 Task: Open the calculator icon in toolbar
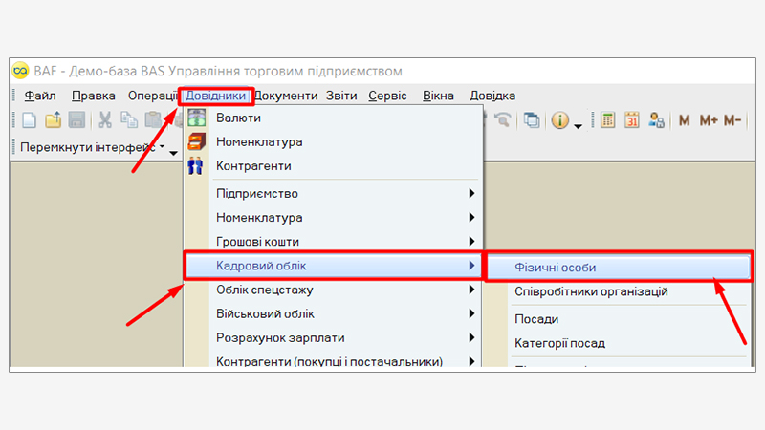tap(607, 120)
